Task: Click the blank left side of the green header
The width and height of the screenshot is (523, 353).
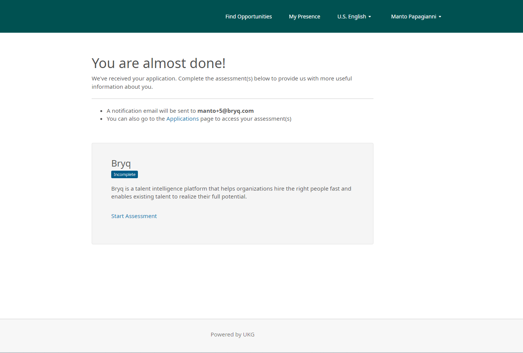Action: tap(94, 17)
